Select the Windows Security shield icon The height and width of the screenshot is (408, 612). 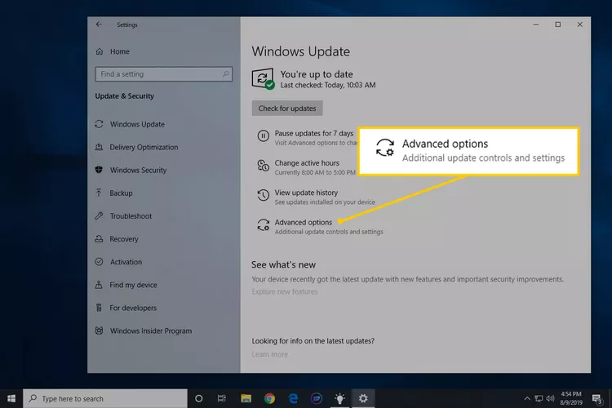(x=99, y=171)
